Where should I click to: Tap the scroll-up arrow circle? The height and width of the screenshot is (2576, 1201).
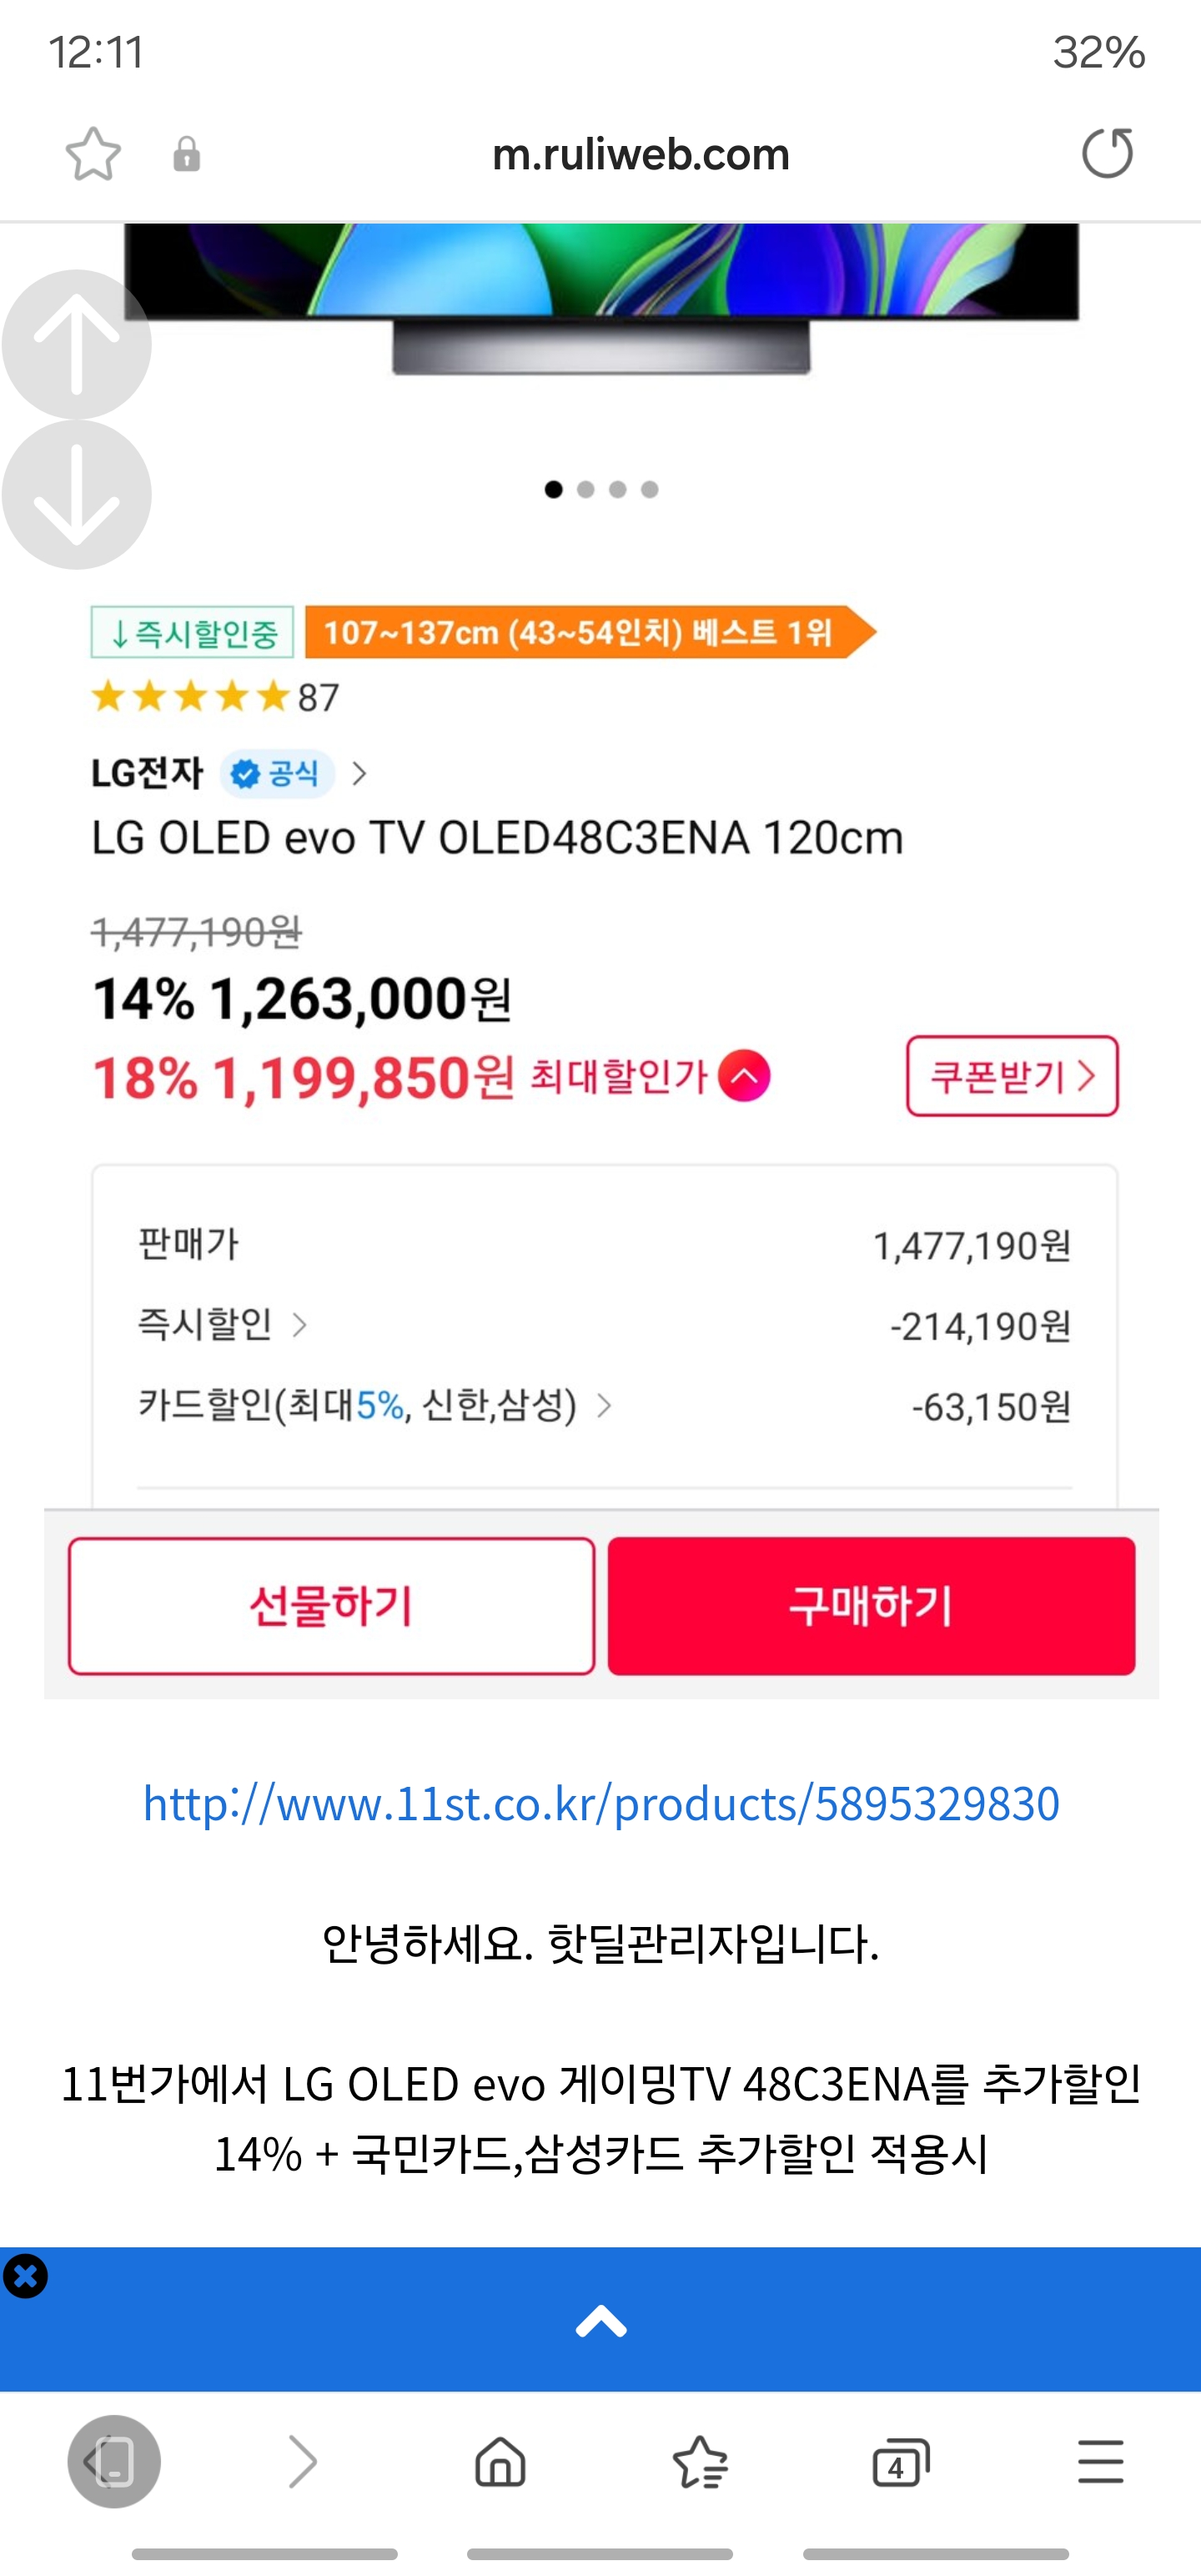coord(77,344)
